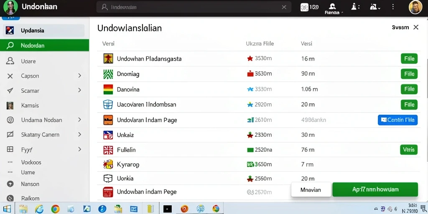The width and height of the screenshot is (428, 214).
Task: Open the Flenma dropdown in the header
Action: [x=332, y=9]
